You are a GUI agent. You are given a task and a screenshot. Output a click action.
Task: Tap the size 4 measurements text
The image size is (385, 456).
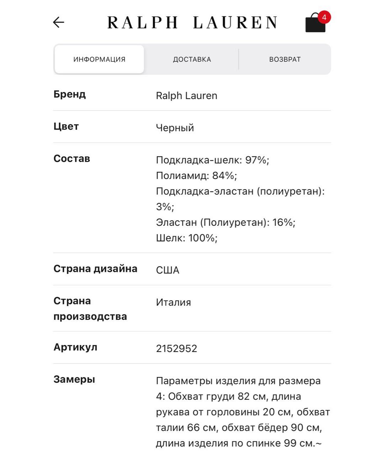[243, 412]
